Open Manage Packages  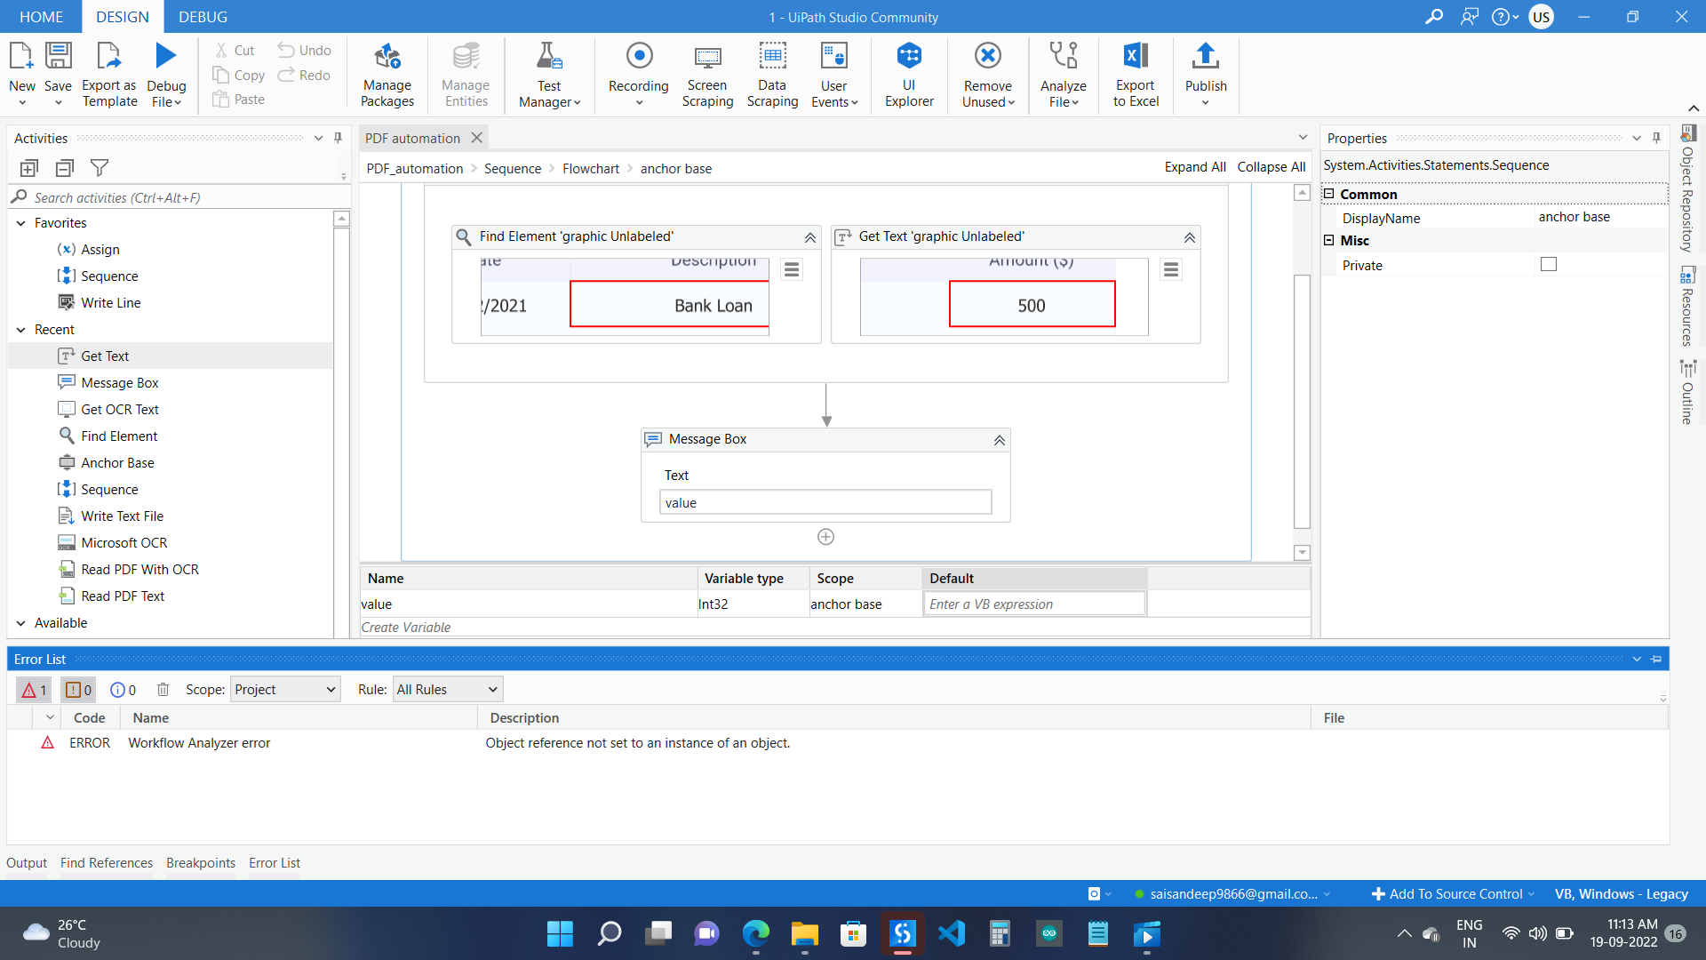click(387, 76)
